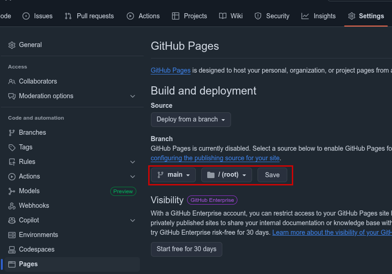Click the Save button
This screenshot has height=274, width=392.
[272, 175]
